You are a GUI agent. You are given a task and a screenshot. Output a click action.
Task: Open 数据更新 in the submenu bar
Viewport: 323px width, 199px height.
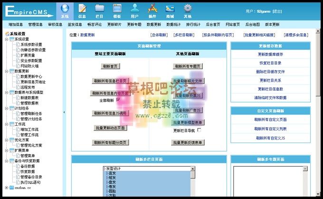(154, 25)
